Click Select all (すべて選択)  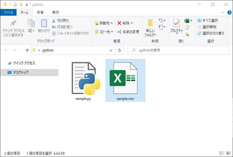click(x=207, y=21)
